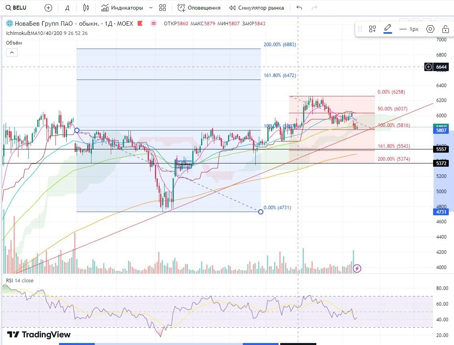This screenshot has width=454, height=345.
Task: Collapse the indicator legend with chevron
Action: (x=12, y=53)
